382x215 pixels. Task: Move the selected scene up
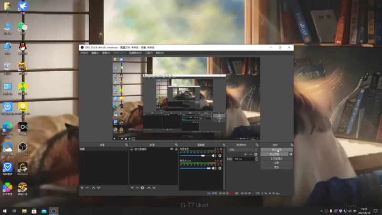pyautogui.click(x=93, y=188)
